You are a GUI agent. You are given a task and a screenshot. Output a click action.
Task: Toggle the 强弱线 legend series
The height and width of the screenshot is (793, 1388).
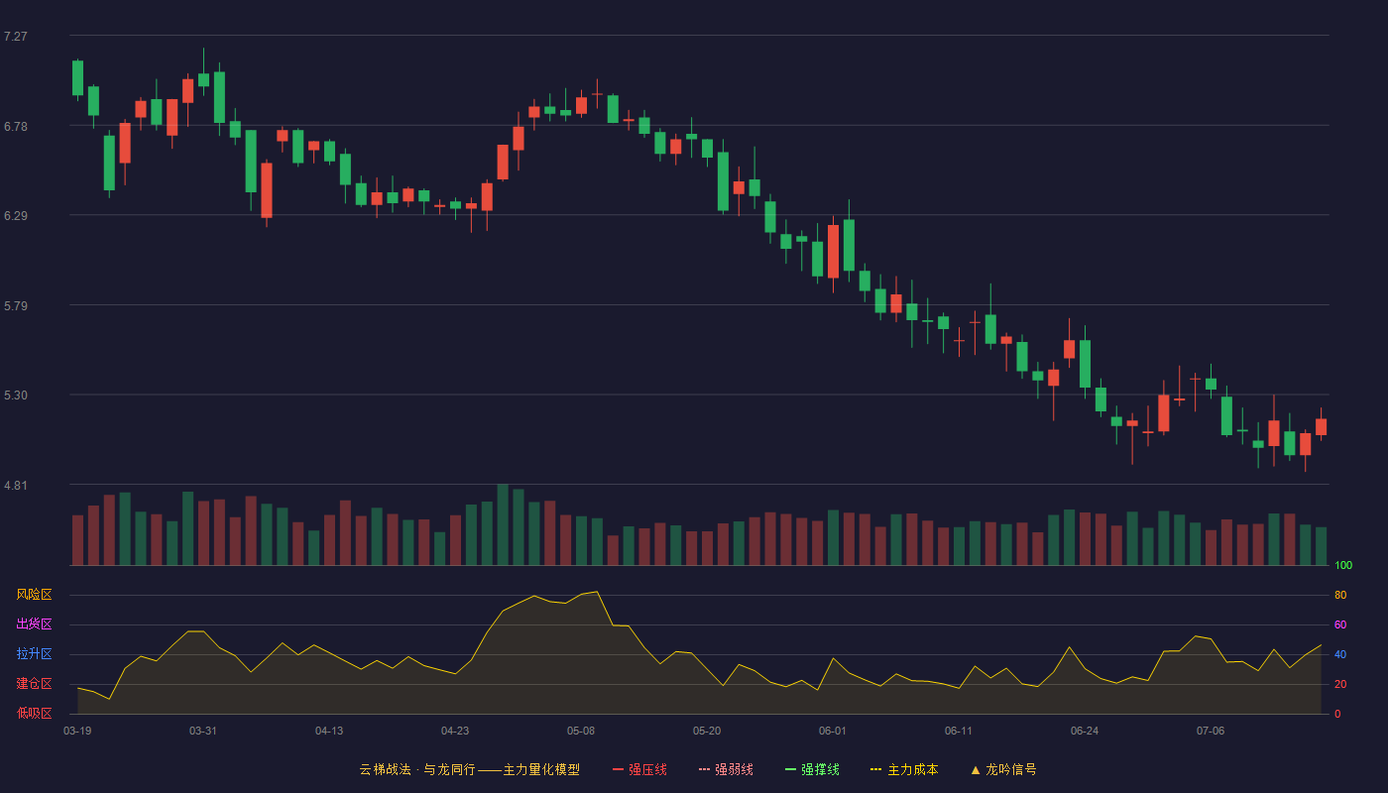click(x=726, y=769)
